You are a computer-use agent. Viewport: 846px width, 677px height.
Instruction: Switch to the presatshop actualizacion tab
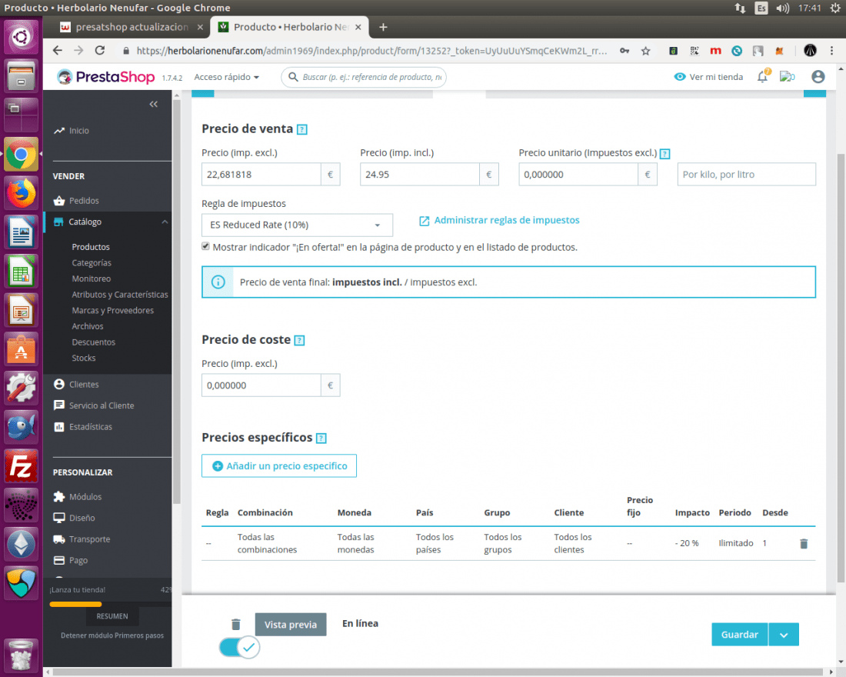point(131,27)
